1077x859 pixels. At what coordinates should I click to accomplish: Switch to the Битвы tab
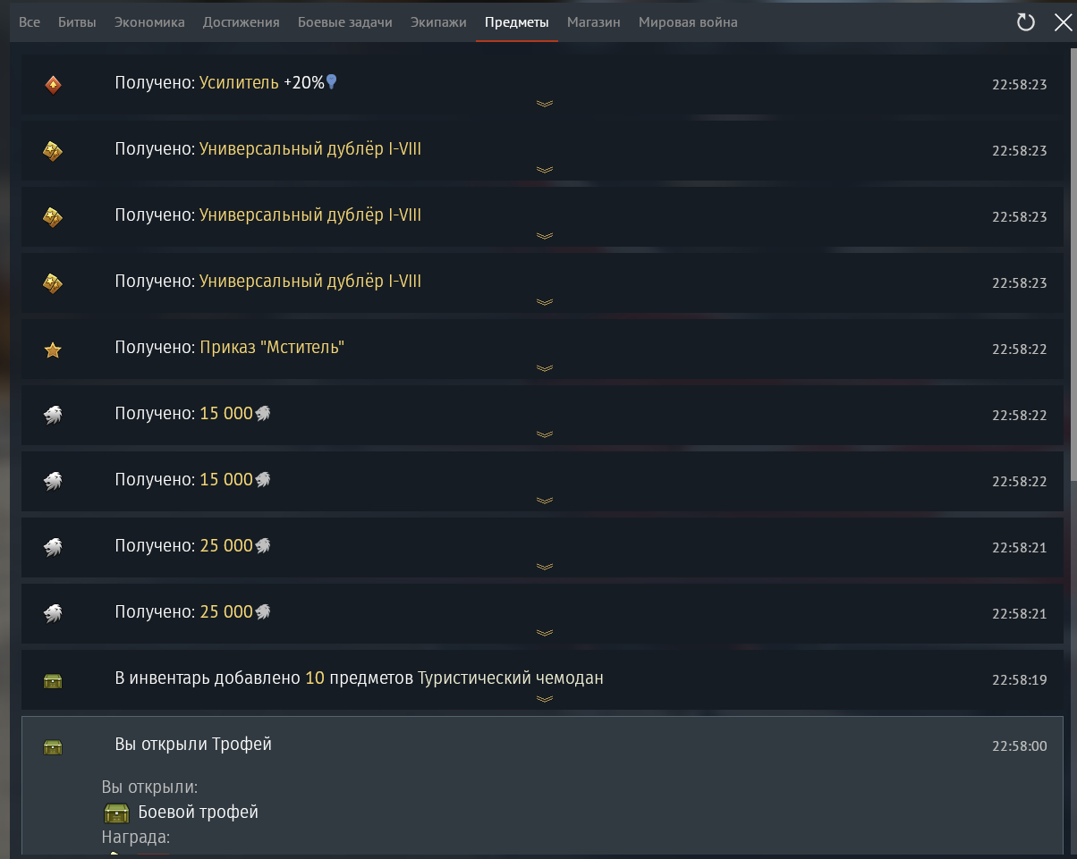coord(77,22)
